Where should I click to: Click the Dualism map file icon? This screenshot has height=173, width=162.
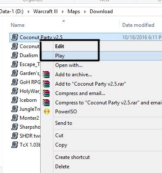[x=15, y=55]
